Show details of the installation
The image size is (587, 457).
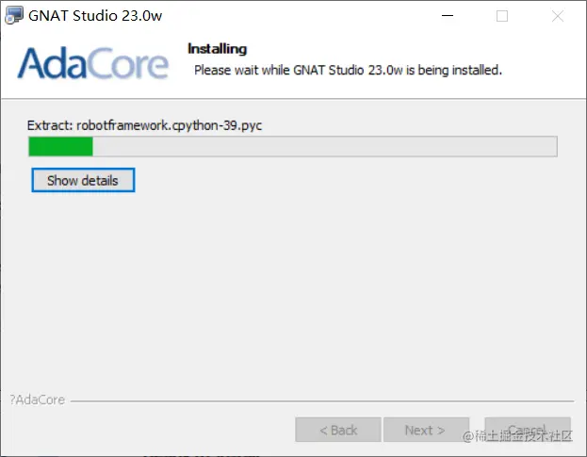coord(83,180)
